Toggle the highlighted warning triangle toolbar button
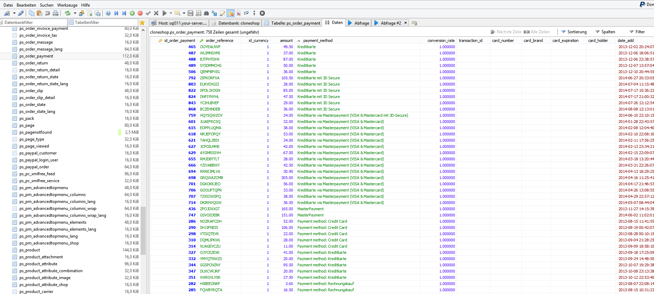654x294 pixels. (x=231, y=13)
